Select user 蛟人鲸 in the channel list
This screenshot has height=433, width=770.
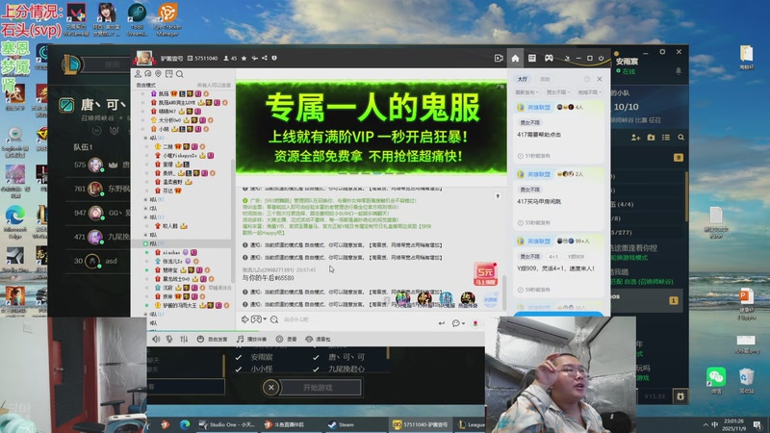172,226
